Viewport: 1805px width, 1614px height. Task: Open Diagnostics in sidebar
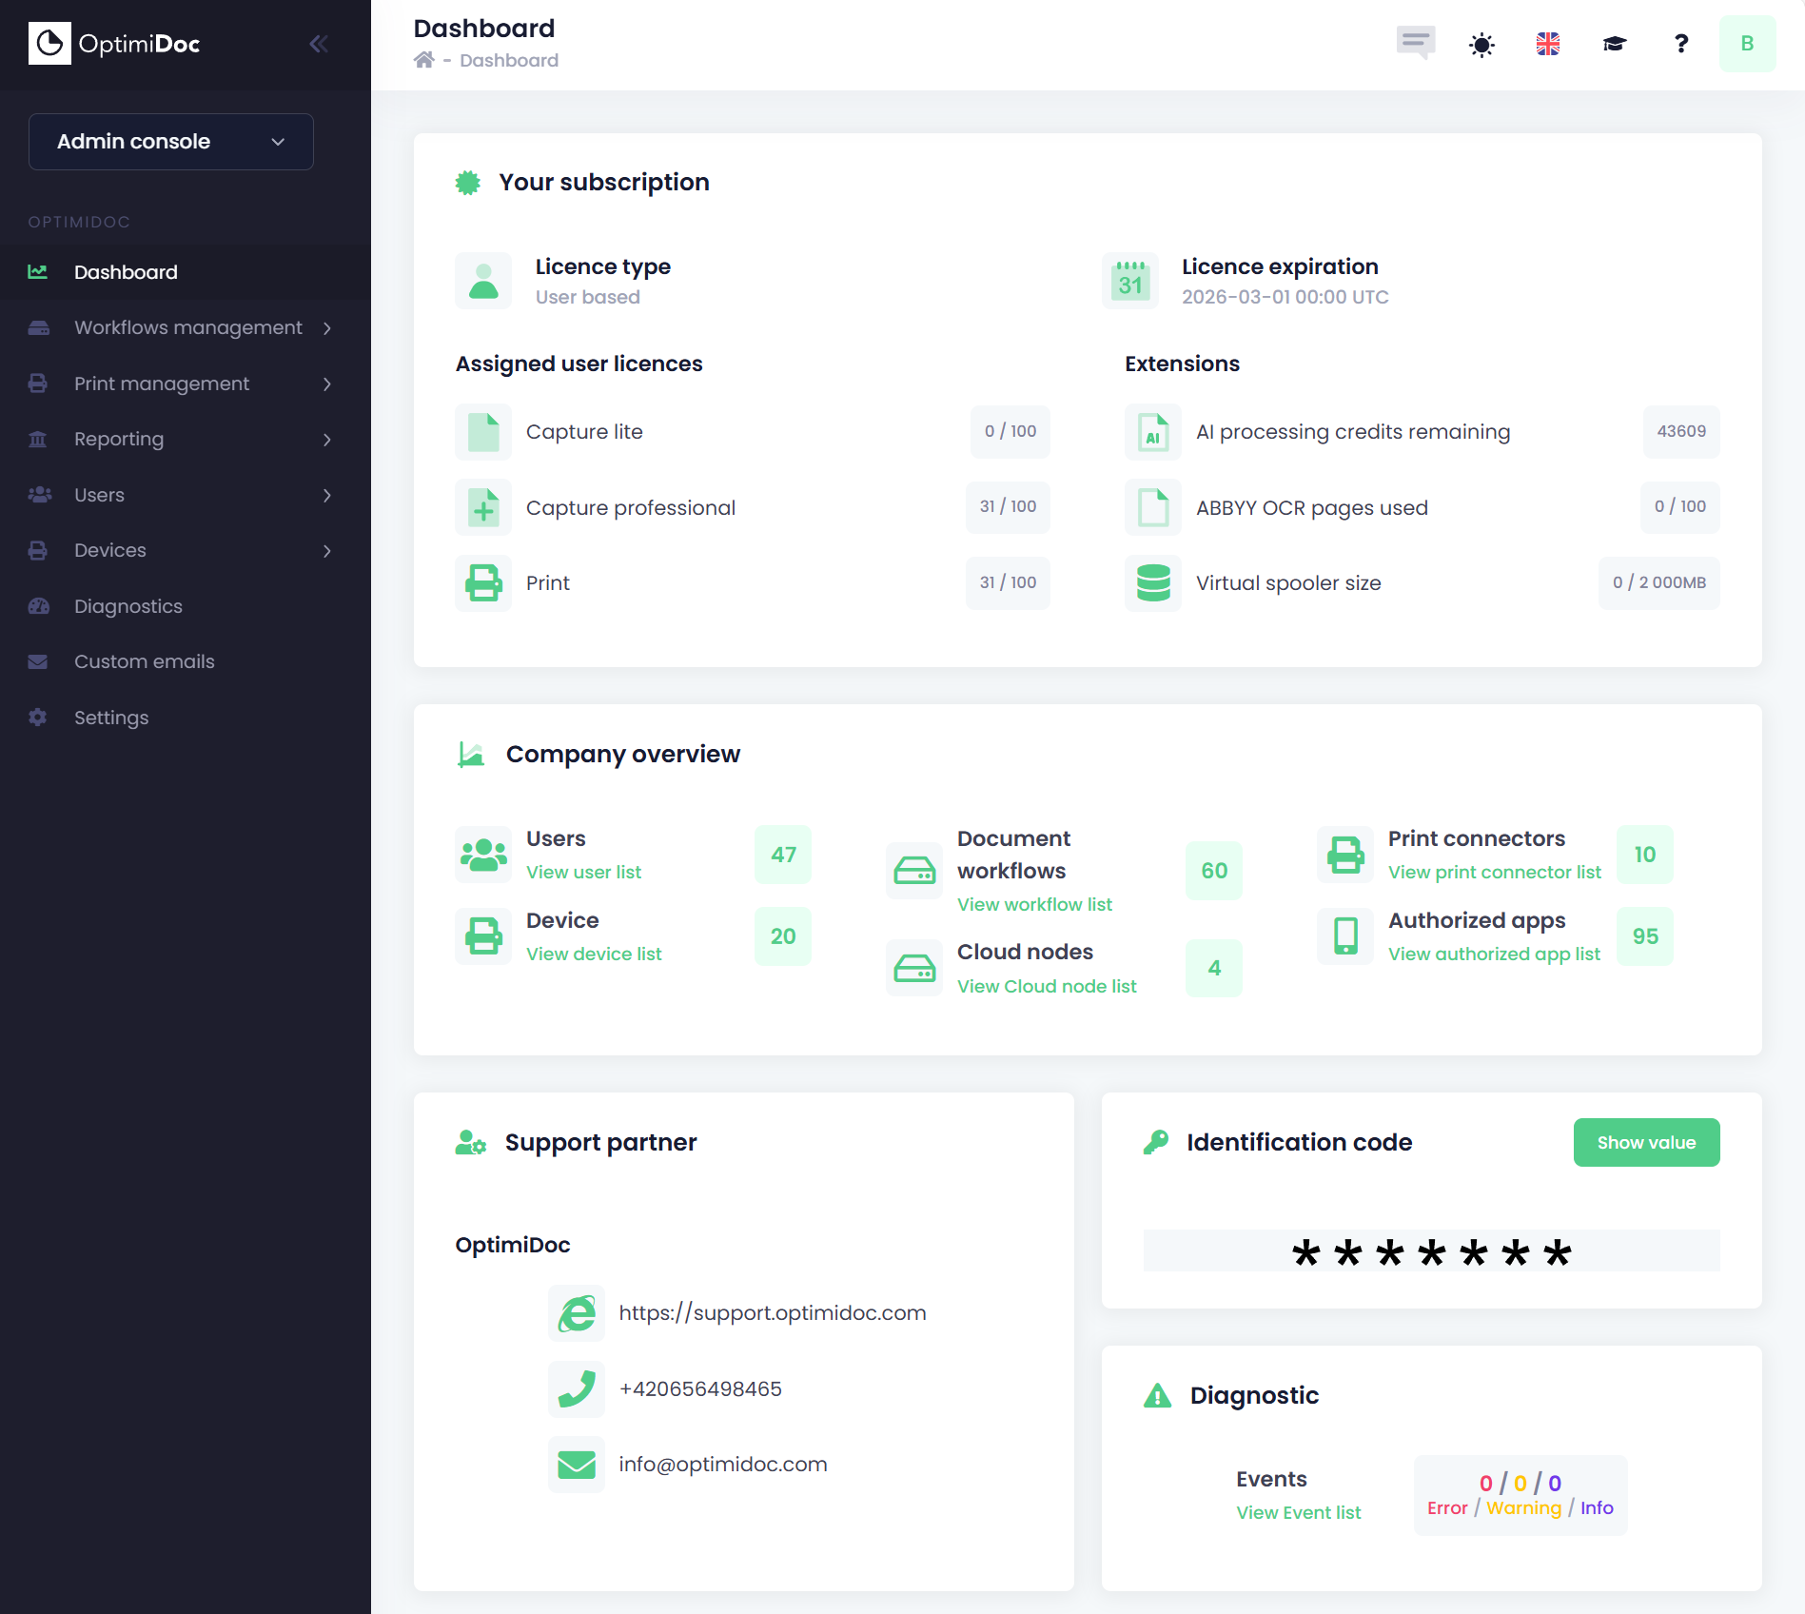pyautogui.click(x=128, y=606)
